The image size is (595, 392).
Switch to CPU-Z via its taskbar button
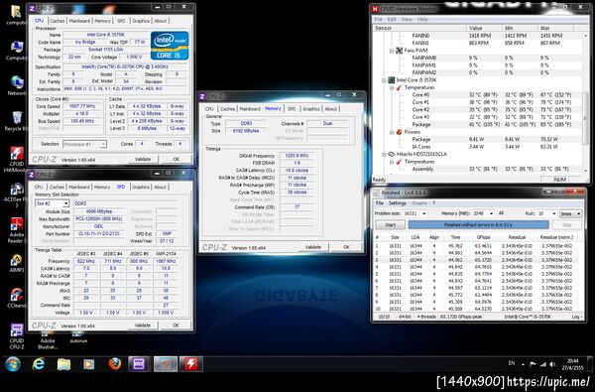click(x=140, y=364)
